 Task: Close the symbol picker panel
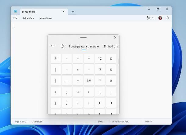115,37
